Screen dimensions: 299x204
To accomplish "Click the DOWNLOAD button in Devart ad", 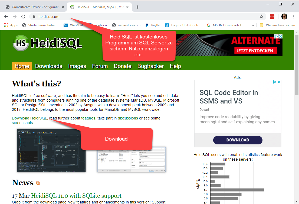I will tap(238, 140).
